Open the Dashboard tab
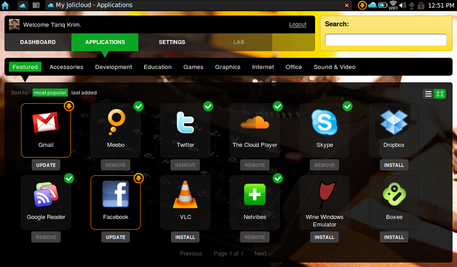The height and width of the screenshot is (267, 457). [x=38, y=42]
